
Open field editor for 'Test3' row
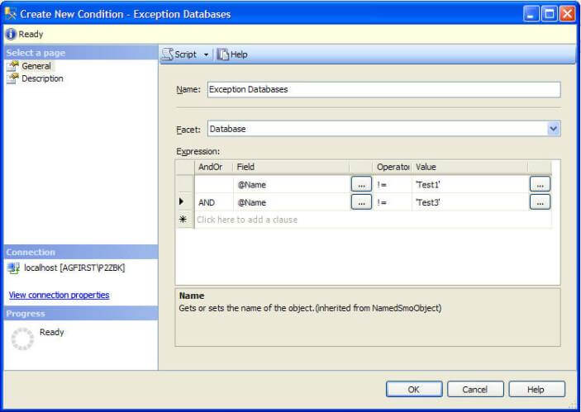(361, 202)
